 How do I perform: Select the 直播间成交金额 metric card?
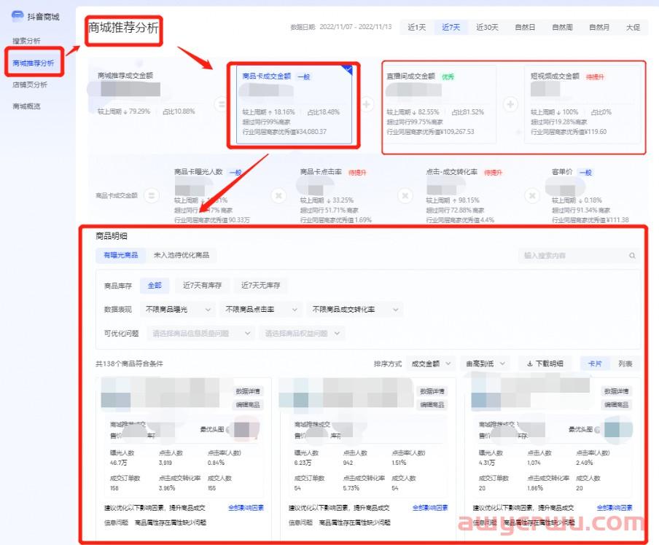(x=439, y=105)
